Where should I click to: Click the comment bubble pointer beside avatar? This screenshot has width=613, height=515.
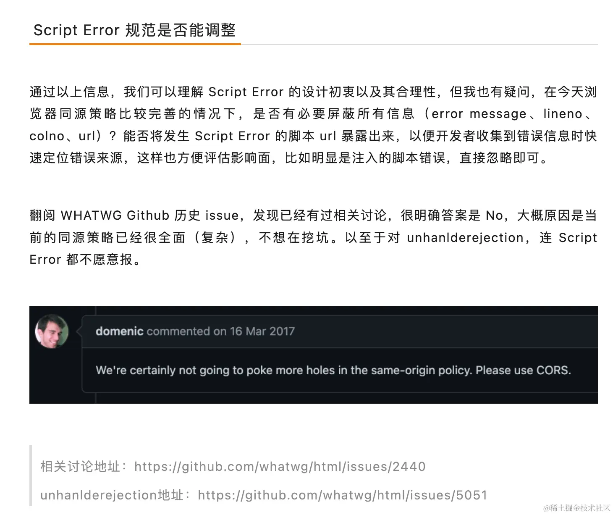pos(79,331)
